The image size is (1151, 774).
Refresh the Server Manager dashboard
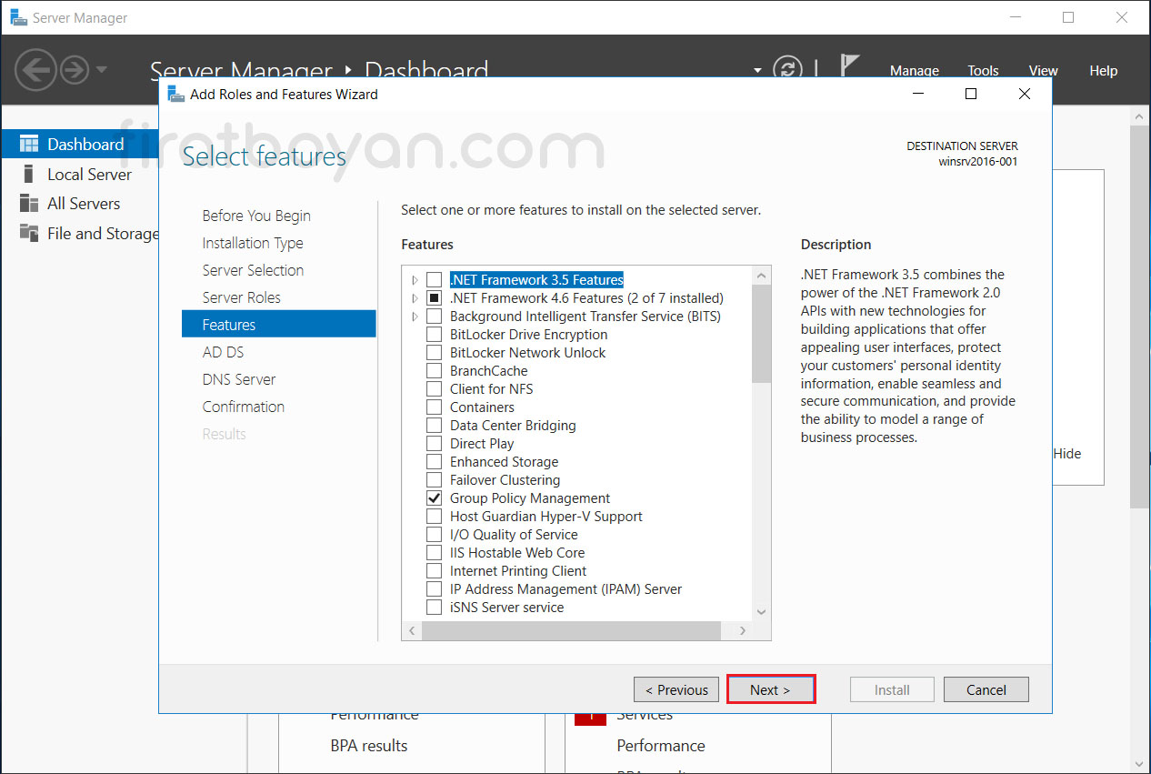787,70
